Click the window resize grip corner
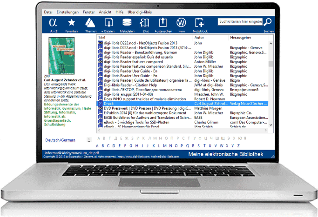The width and height of the screenshot is (318, 217). click(273, 156)
